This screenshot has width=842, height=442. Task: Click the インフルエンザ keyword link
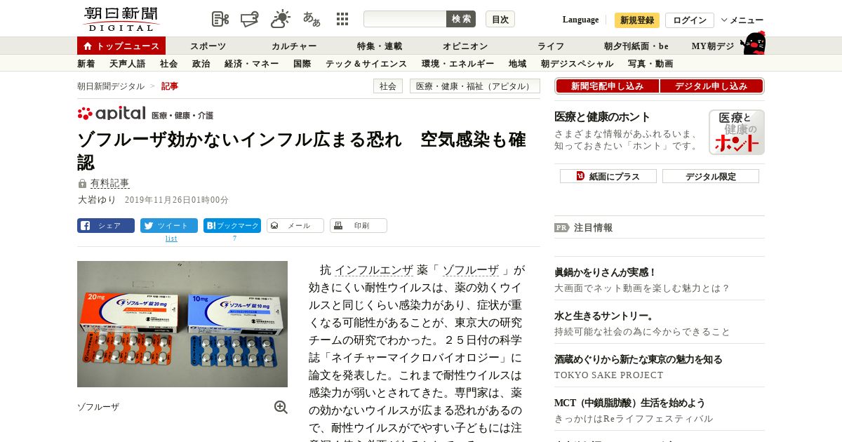tap(374, 270)
